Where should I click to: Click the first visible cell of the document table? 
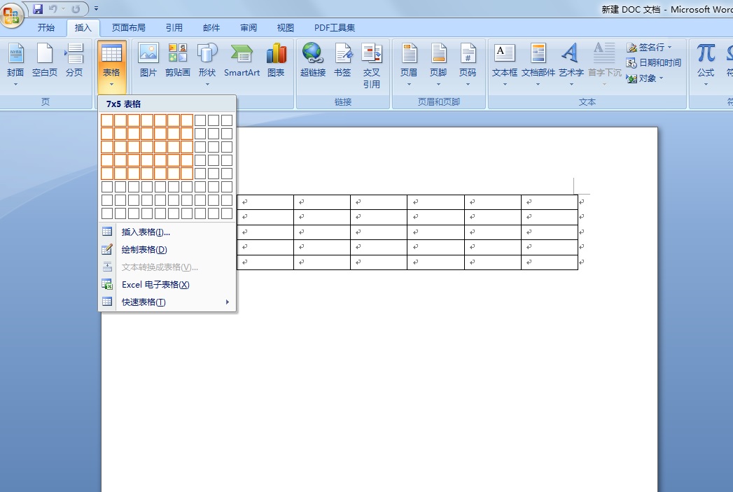265,202
